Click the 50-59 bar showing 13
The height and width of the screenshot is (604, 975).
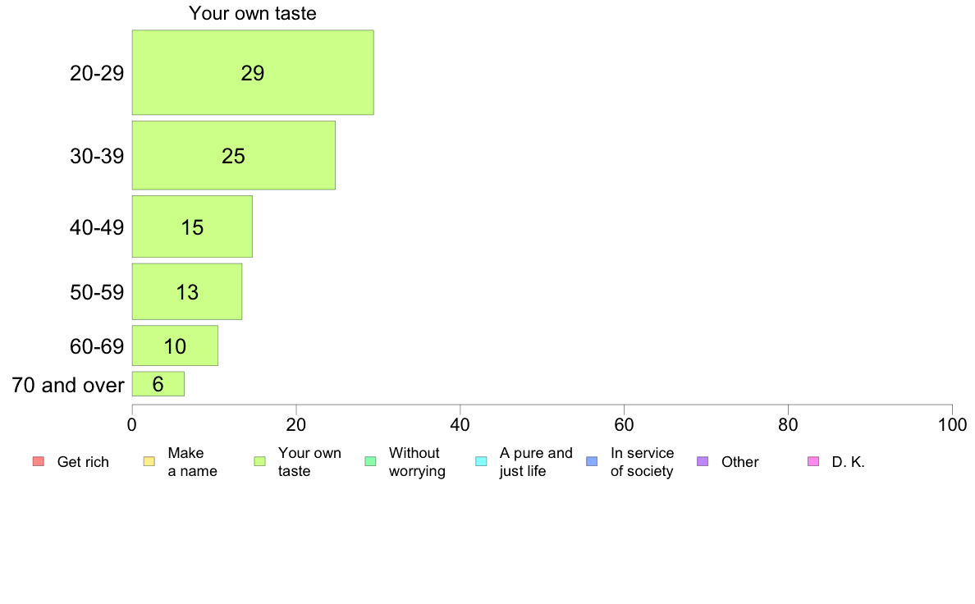click(187, 291)
